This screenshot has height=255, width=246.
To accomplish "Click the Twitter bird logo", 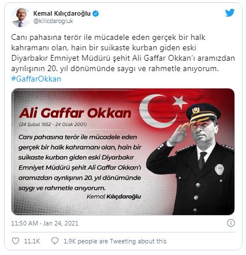I will 230,13.
